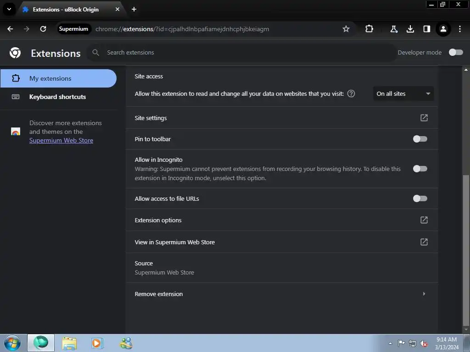Toggle Pin to toolbar switch
This screenshot has height=352, width=470.
tap(420, 139)
